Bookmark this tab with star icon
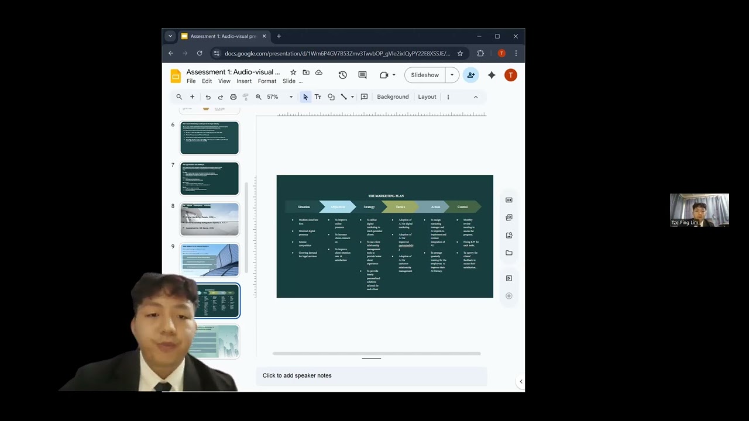Screen dimensions: 749x421 pyautogui.click(x=460, y=53)
